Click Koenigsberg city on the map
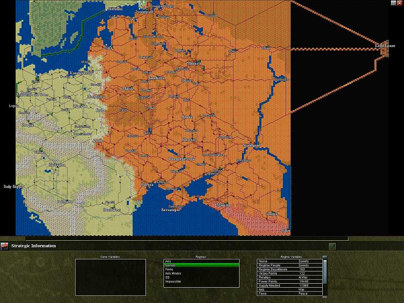 pyautogui.click(x=81, y=73)
